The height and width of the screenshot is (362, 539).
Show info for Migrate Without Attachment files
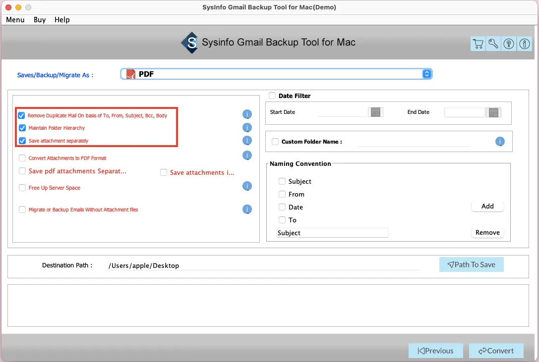coord(247,209)
